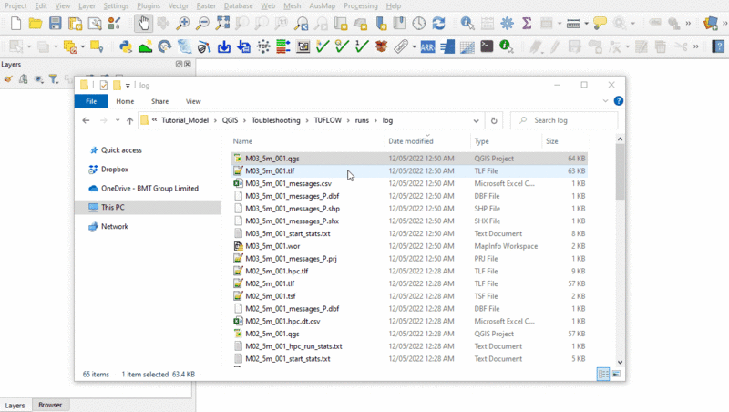
Task: Select the M03_5m_001.tlf file
Action: [270, 170]
